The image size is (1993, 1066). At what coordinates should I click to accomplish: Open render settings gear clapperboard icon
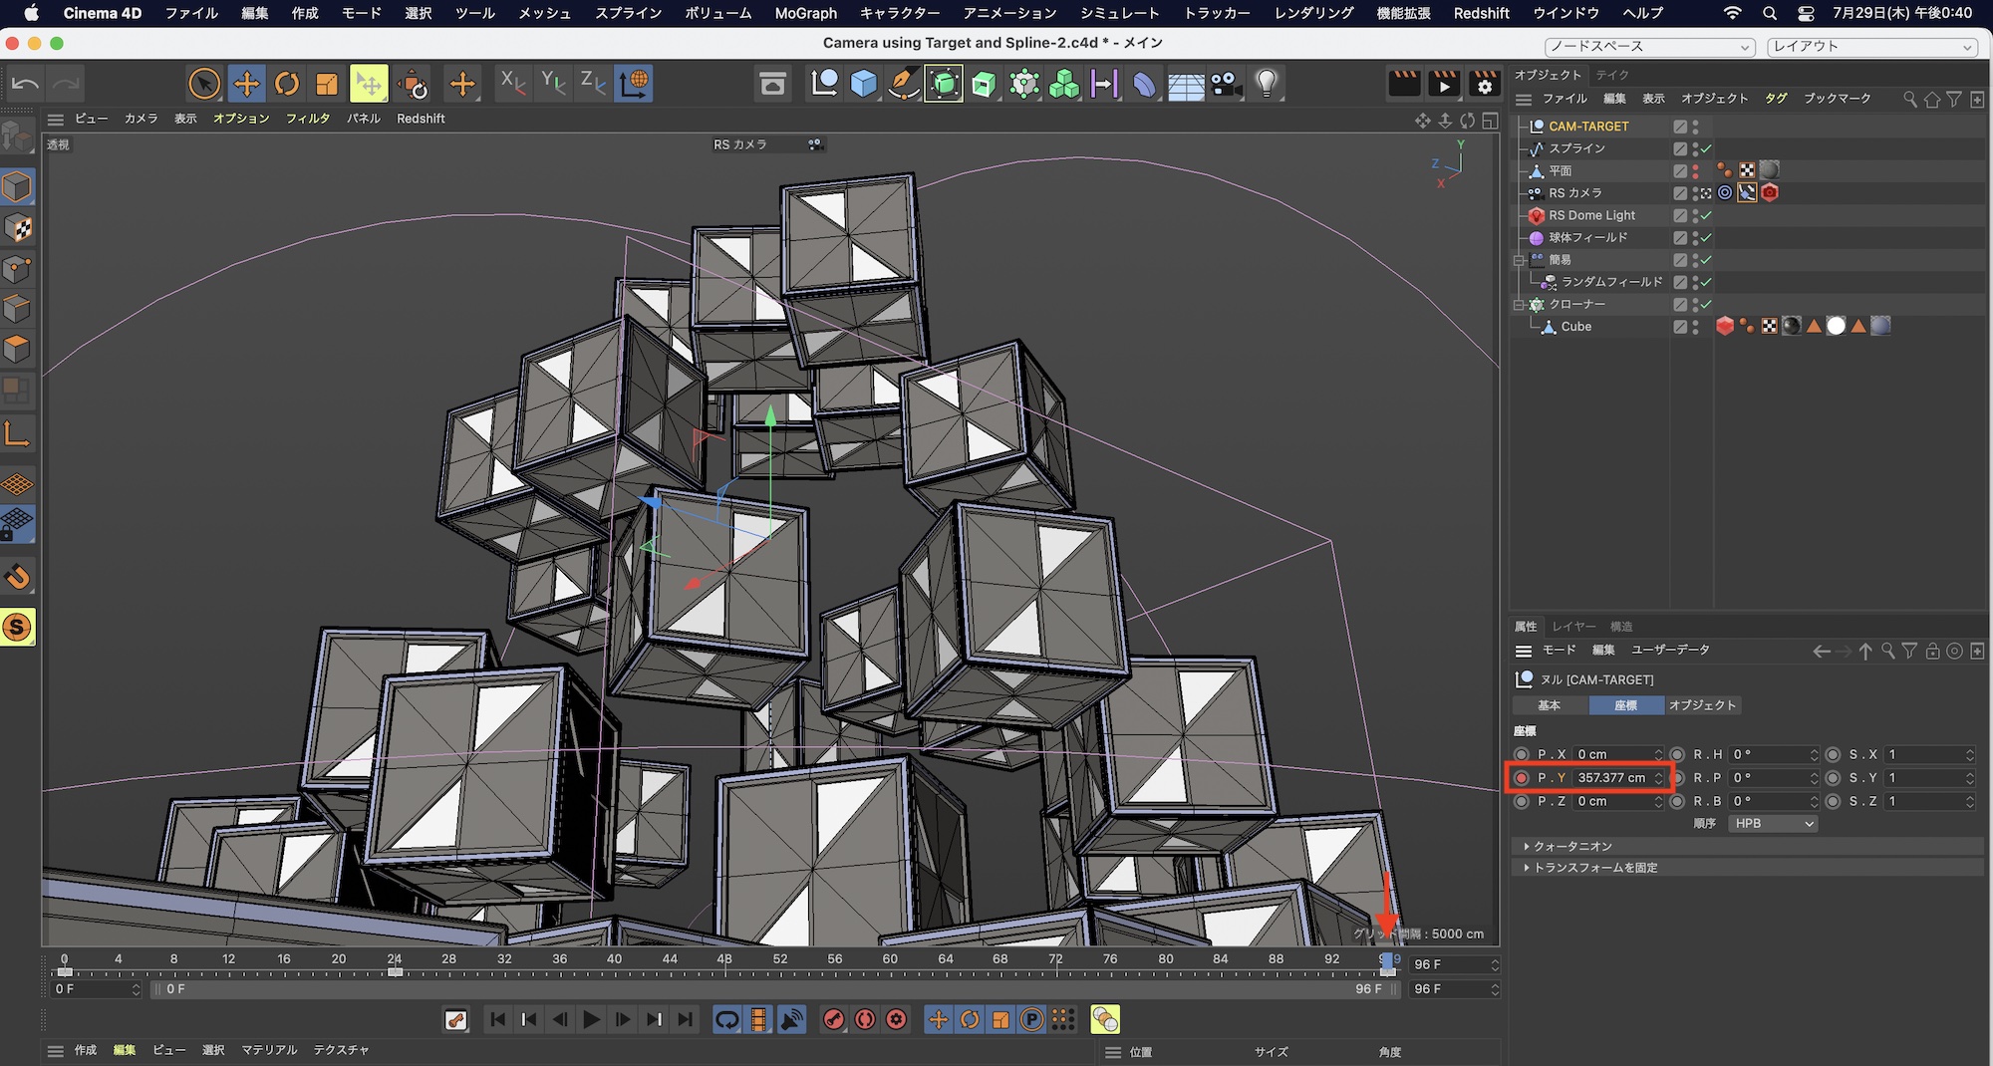click(1484, 84)
